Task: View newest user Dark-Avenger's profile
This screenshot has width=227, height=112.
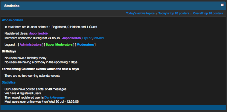Action: (55, 97)
